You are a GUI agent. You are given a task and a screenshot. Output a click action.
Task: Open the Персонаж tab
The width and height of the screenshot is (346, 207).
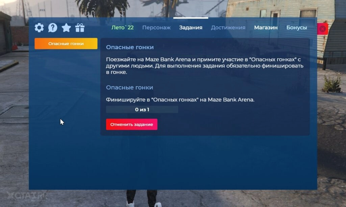pos(156,28)
